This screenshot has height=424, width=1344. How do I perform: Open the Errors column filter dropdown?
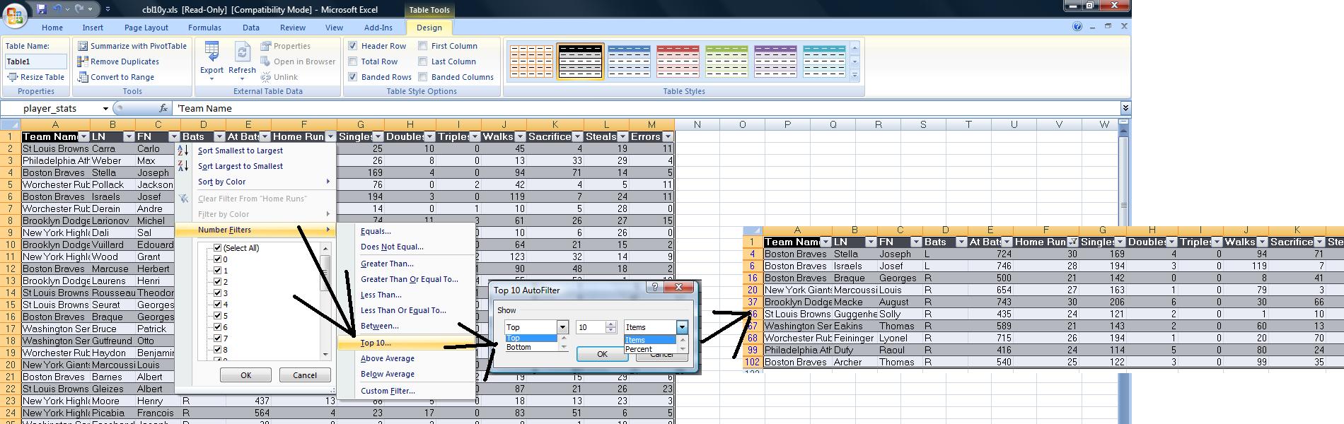coord(667,137)
